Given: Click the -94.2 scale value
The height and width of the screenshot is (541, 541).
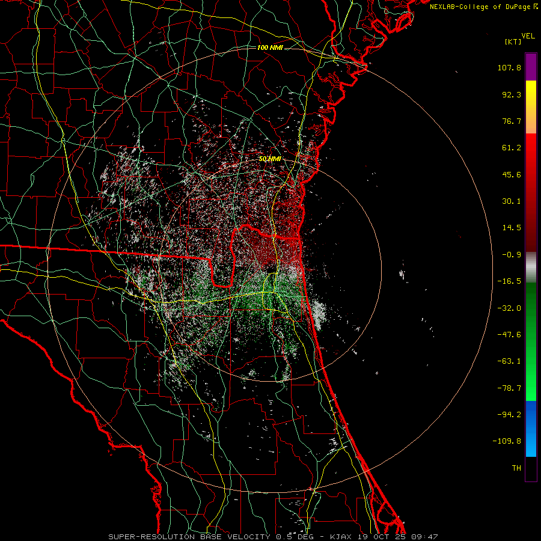Looking at the screenshot, I should [x=509, y=414].
